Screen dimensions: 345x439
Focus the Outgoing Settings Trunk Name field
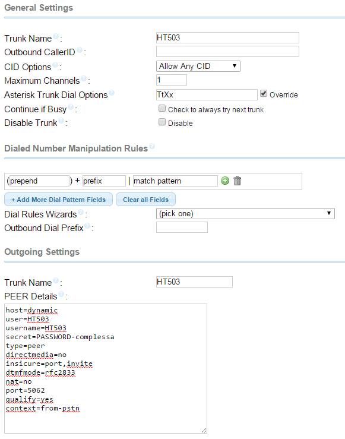[x=194, y=282]
